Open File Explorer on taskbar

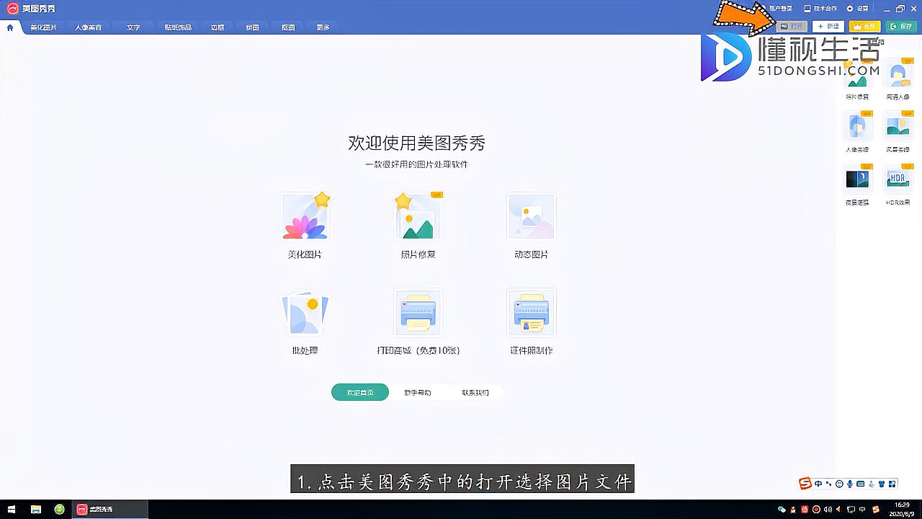[x=36, y=510]
